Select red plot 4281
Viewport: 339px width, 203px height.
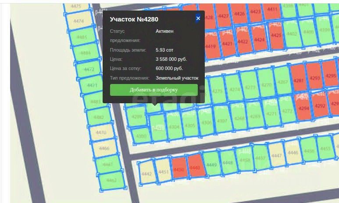click(299, 80)
